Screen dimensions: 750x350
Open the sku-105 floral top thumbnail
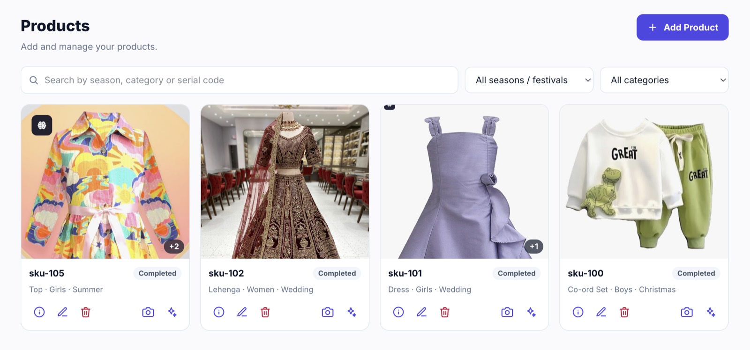tap(105, 182)
